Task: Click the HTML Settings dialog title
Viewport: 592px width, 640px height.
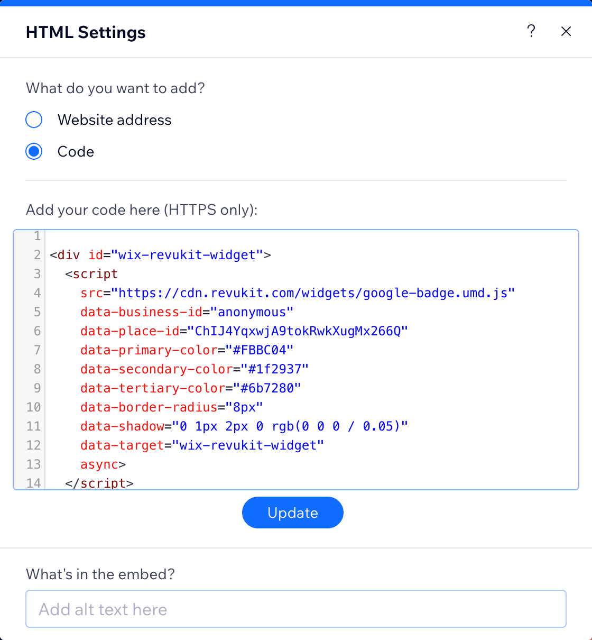Action: [x=86, y=32]
